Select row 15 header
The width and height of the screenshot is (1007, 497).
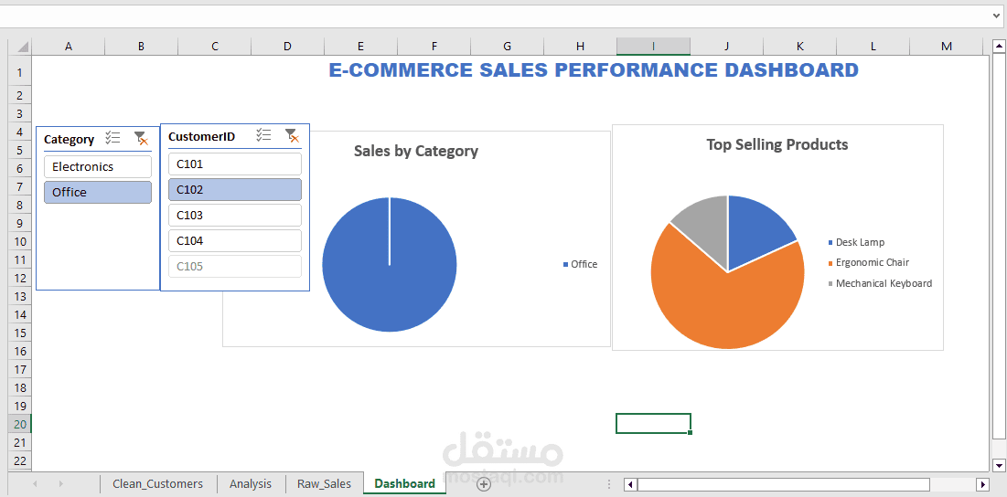tap(20, 333)
